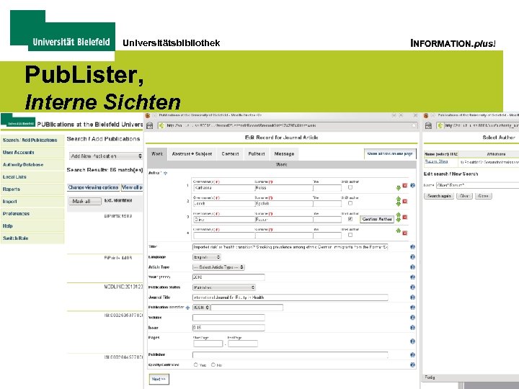
Task: Open Switch Role sidebar item
Action: pos(32,238)
